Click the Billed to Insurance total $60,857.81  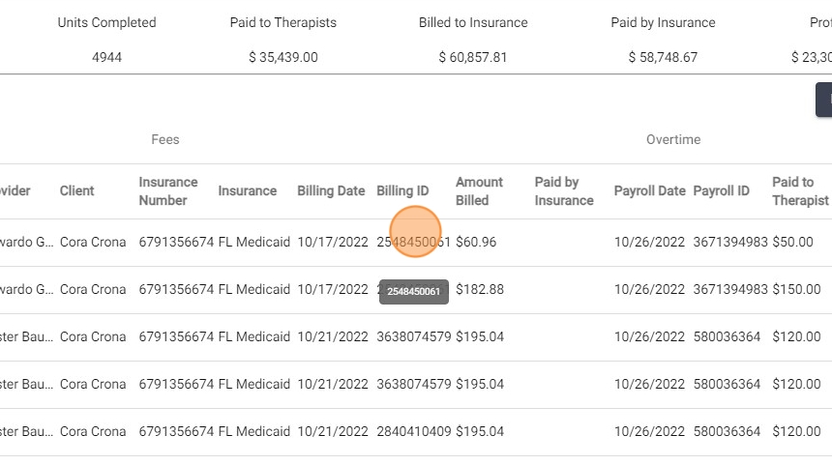click(473, 58)
